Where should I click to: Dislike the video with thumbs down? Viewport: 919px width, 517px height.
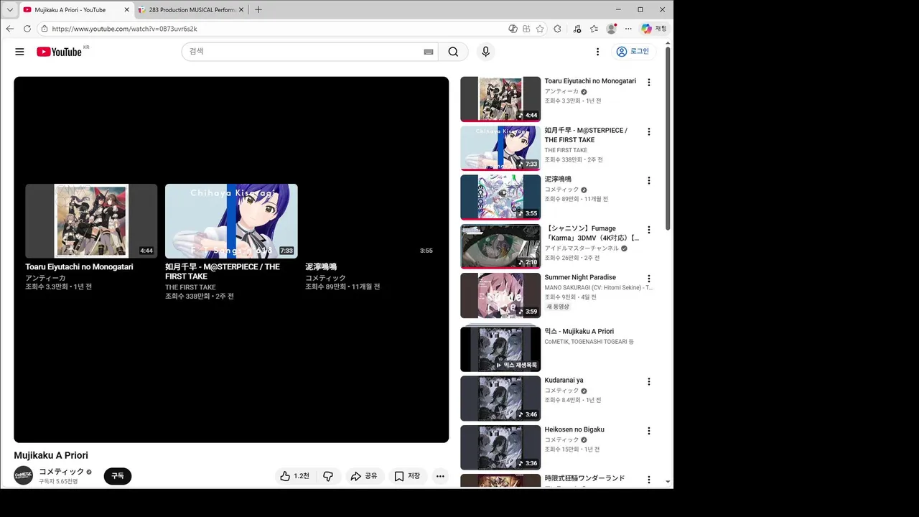328,476
